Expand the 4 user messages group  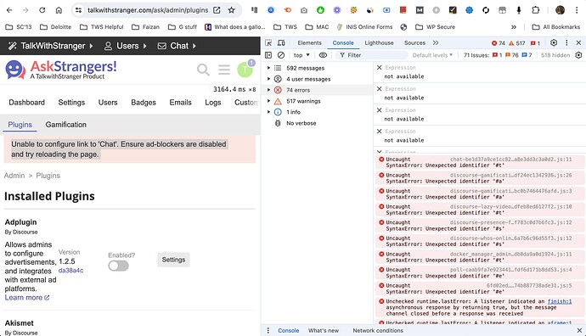pyautogui.click(x=268, y=79)
